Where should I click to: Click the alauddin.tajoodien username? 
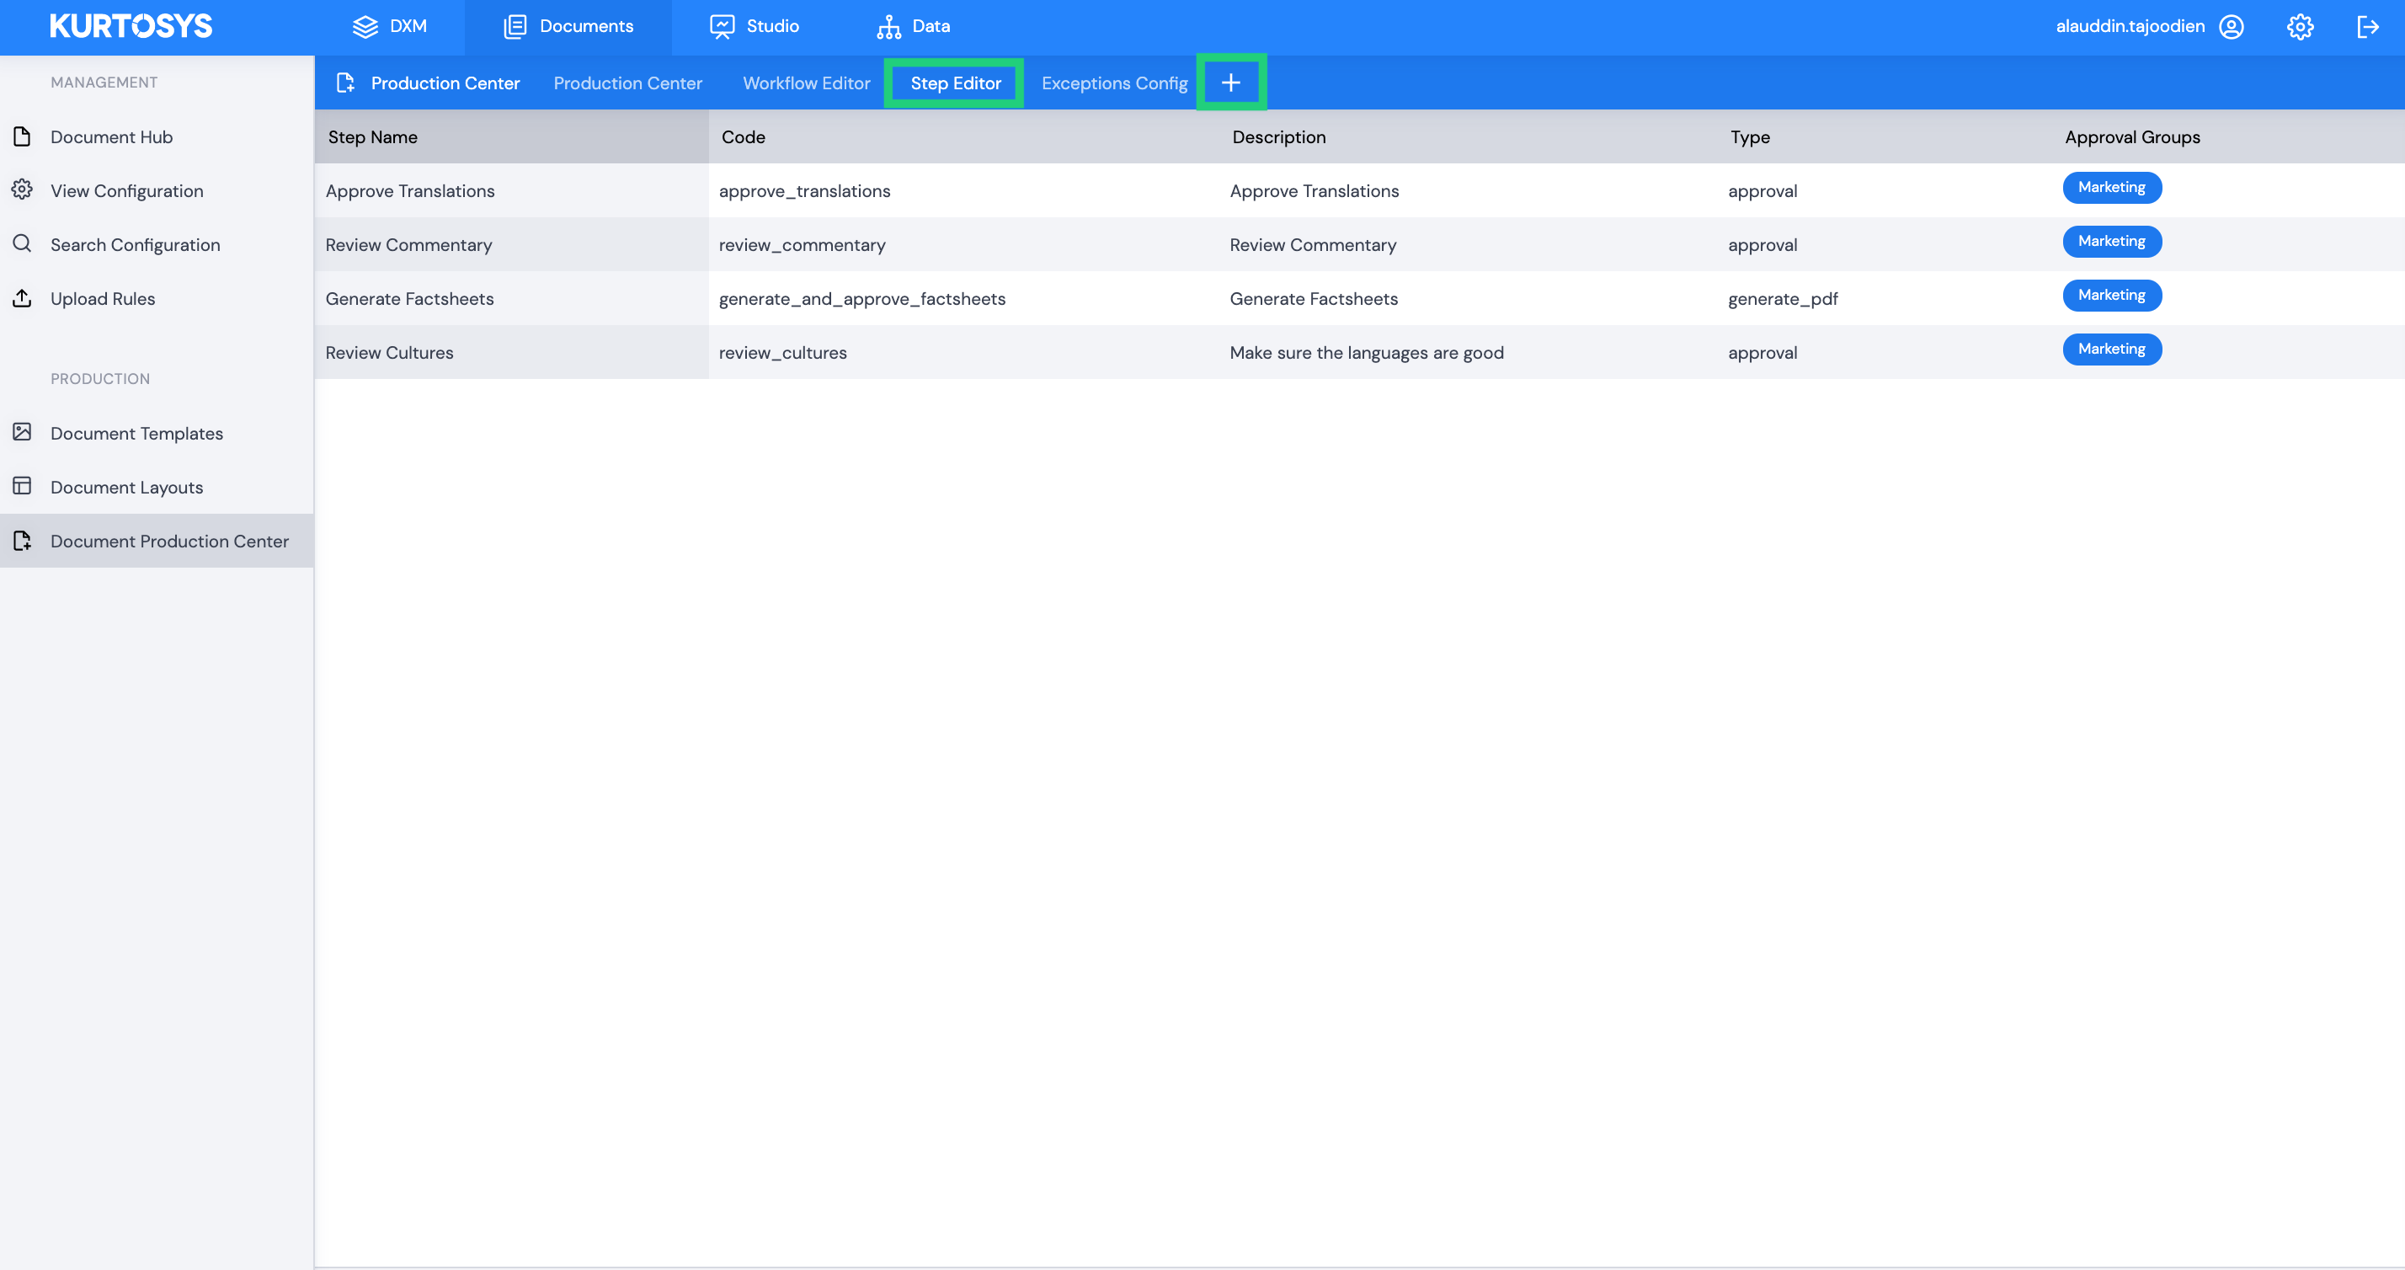[x=2130, y=26]
